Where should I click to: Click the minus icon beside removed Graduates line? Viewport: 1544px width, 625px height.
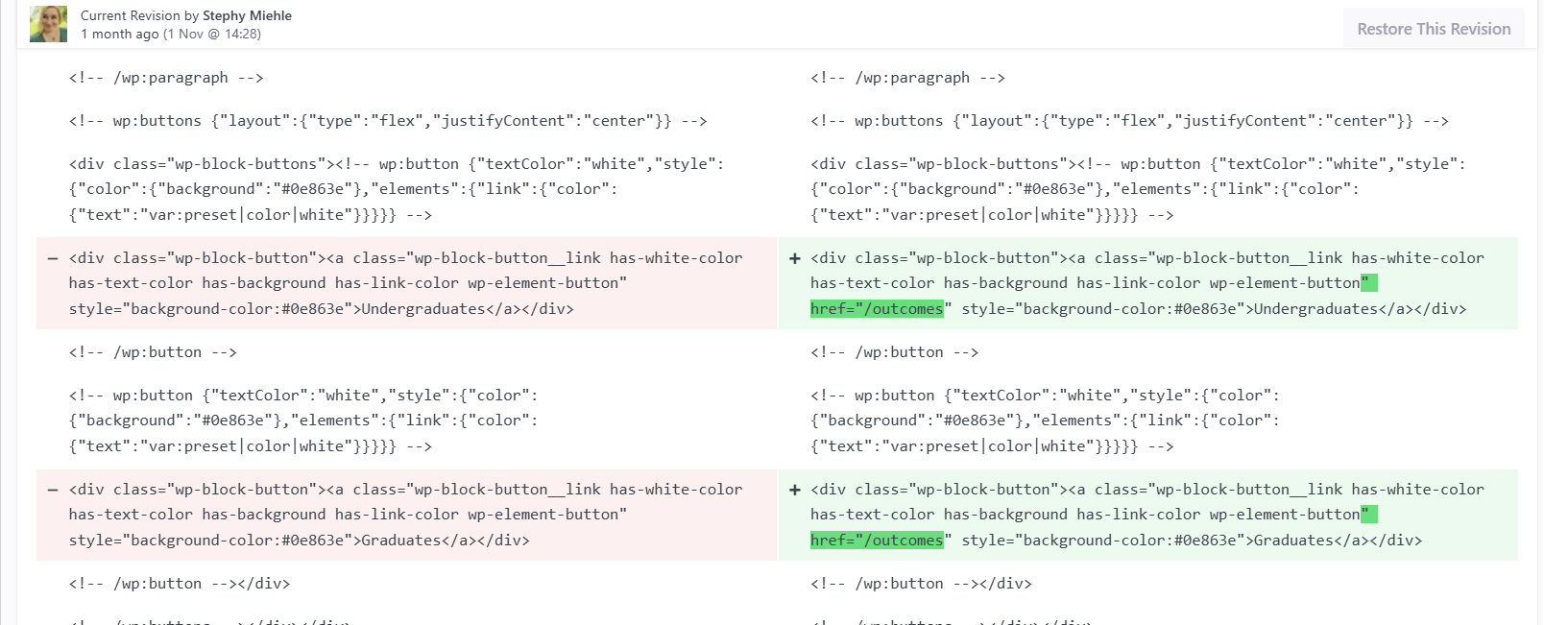coord(53,490)
